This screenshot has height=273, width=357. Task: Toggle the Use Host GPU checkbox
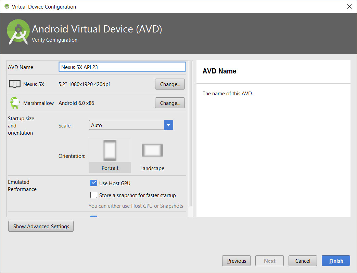pyautogui.click(x=93, y=183)
